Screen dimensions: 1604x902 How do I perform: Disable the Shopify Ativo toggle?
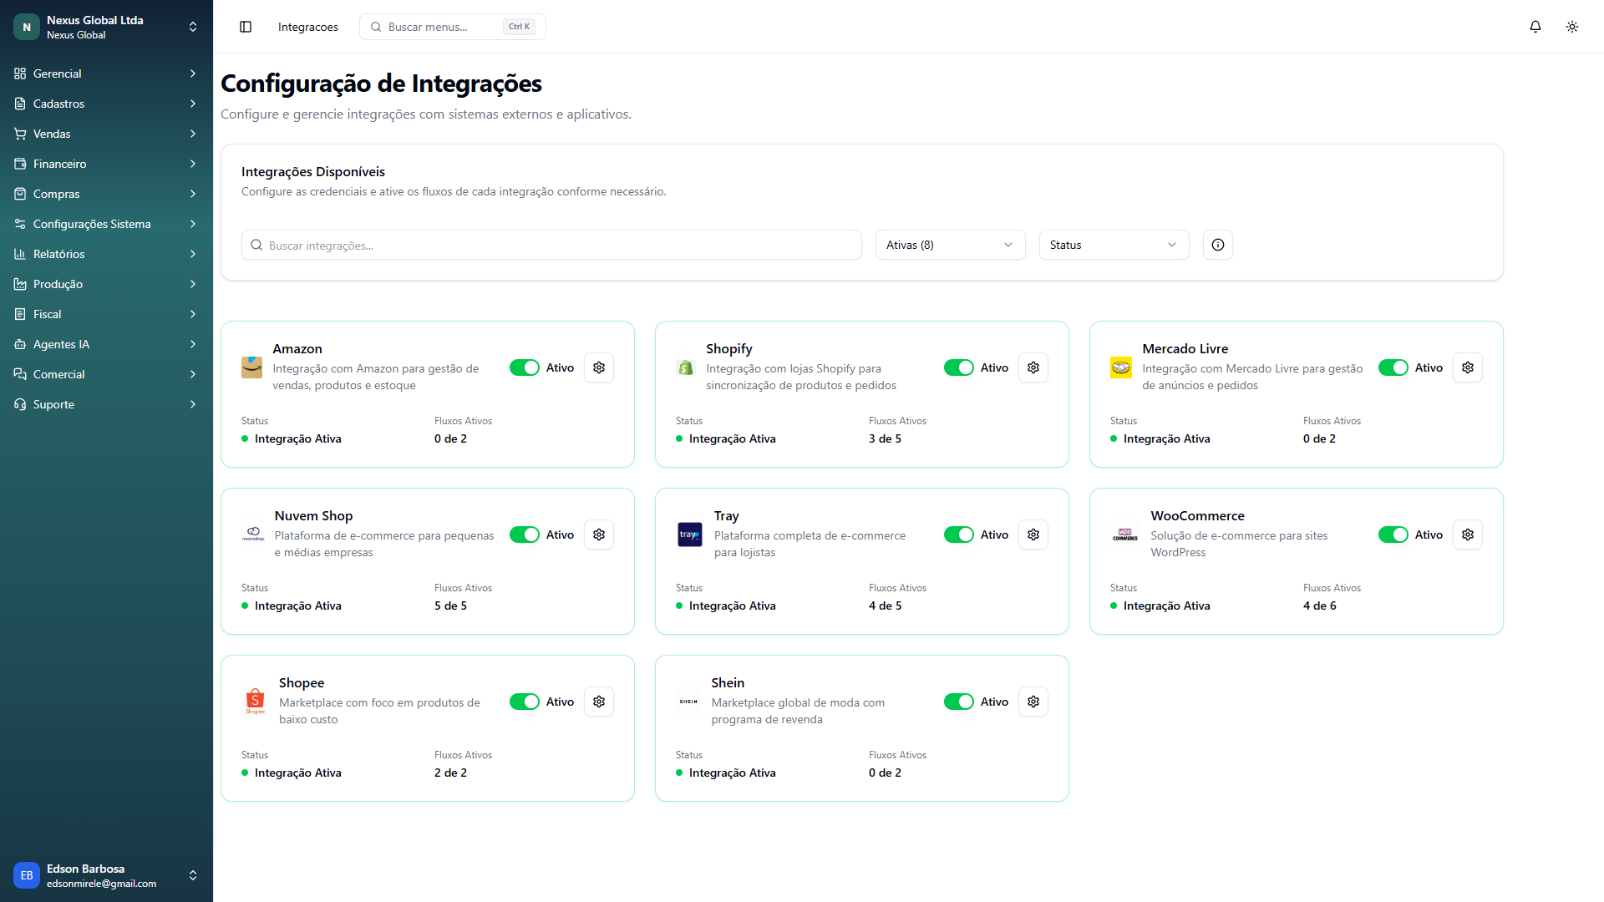click(x=959, y=367)
